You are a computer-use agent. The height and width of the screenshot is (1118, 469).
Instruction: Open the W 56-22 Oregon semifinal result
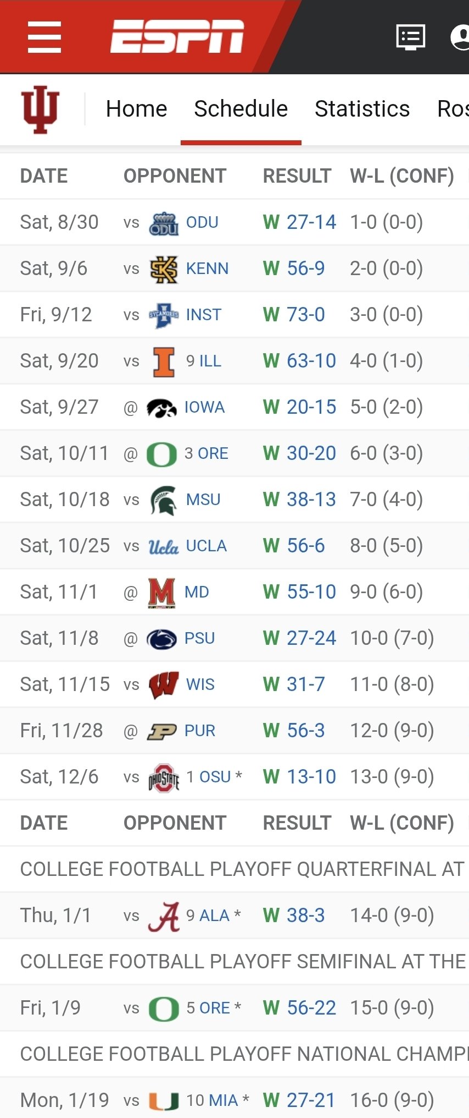pyautogui.click(x=300, y=1008)
